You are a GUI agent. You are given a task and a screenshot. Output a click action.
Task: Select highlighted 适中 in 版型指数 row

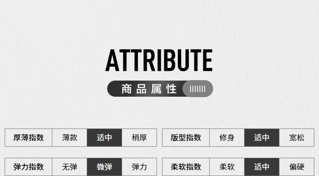pos(262,137)
